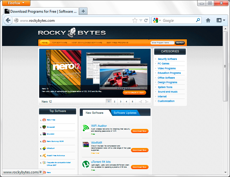Click the Enter Program Name search field
The image size is (230, 177).
pyautogui.click(x=162, y=43)
